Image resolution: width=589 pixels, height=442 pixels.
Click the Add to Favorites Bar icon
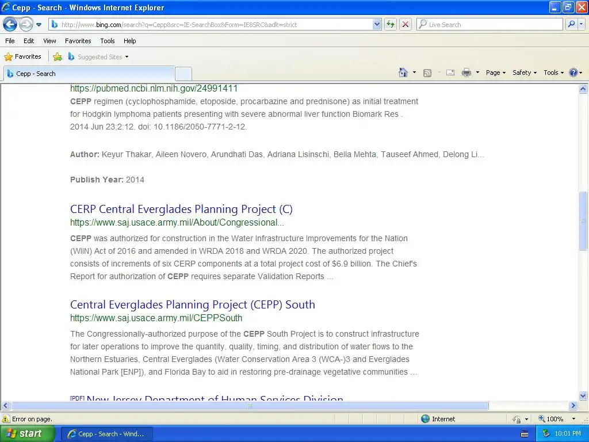coord(58,57)
